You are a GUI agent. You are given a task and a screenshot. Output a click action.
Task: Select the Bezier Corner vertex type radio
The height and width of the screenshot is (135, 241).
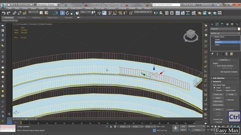224,90
